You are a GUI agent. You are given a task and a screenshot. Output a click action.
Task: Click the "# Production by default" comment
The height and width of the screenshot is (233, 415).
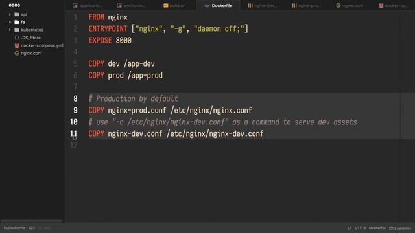[x=134, y=99]
